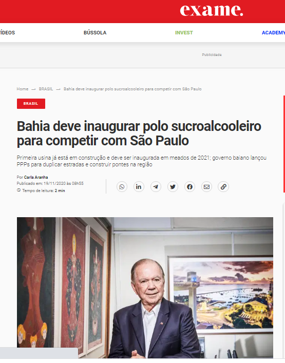Share article on LinkedIn icon
Image resolution: width=285 pixels, height=363 pixels.
[x=139, y=187]
